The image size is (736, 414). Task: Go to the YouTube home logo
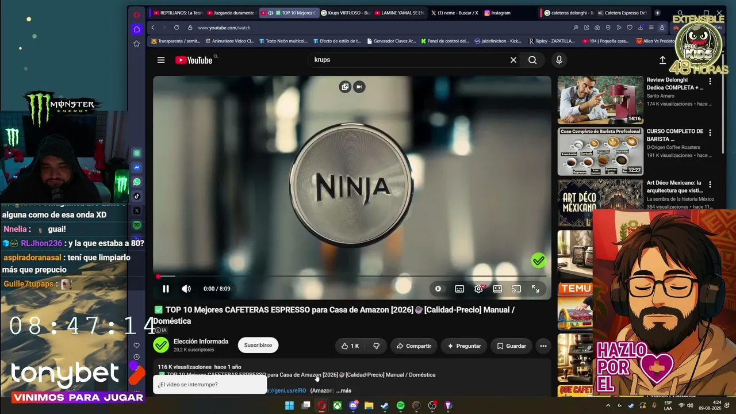[194, 60]
